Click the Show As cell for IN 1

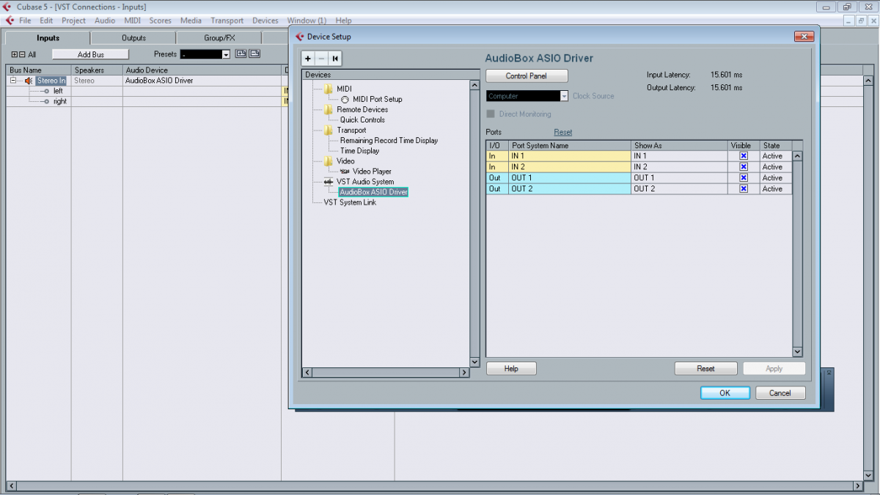click(x=680, y=156)
